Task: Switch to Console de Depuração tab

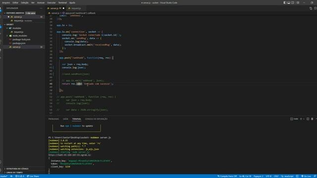Action: pos(96,119)
